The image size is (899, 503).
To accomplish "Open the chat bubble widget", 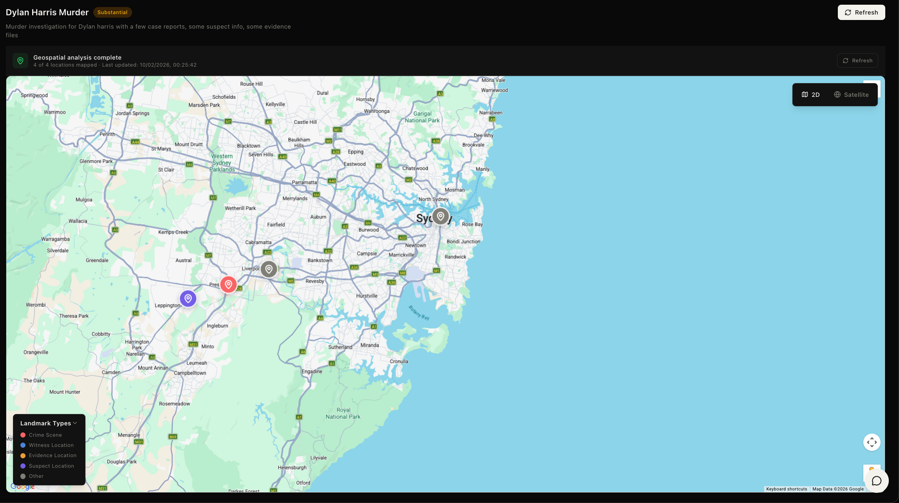I will coord(877,481).
